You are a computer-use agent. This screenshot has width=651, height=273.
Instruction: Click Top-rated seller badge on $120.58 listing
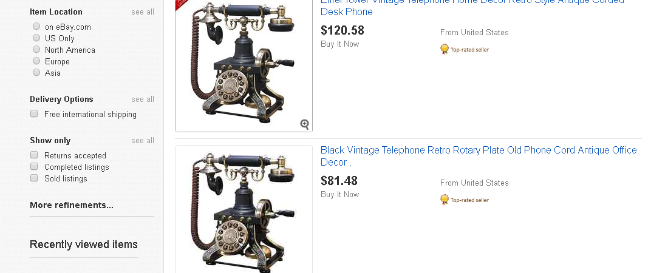pyautogui.click(x=465, y=49)
